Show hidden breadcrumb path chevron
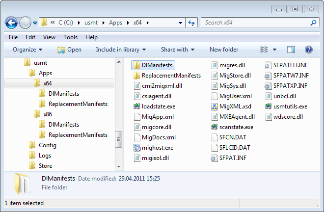Screen dimensions: 324x212 [x=53, y=22]
